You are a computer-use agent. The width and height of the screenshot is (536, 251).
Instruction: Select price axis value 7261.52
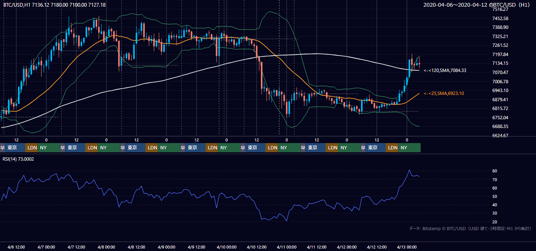click(x=500, y=45)
